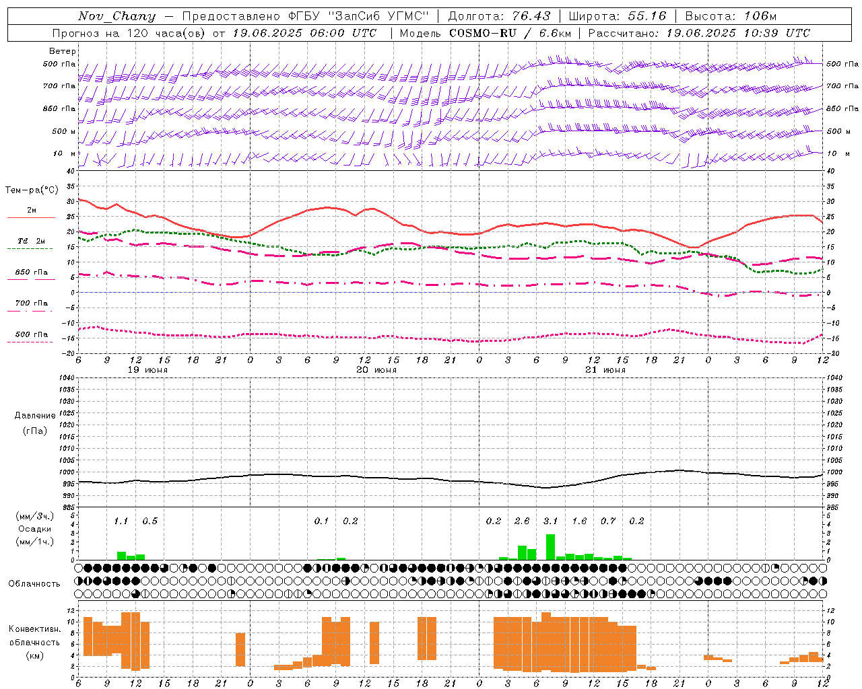Click the 1.1 precipitation value
Viewport: 862px width, 689px height.
121,521
